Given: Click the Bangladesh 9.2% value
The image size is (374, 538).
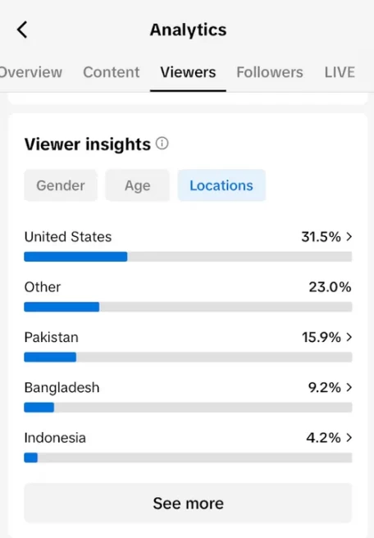Looking at the screenshot, I should (324, 387).
